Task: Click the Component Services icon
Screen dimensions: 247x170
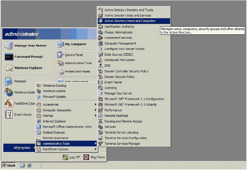Action: [x=100, y=38]
